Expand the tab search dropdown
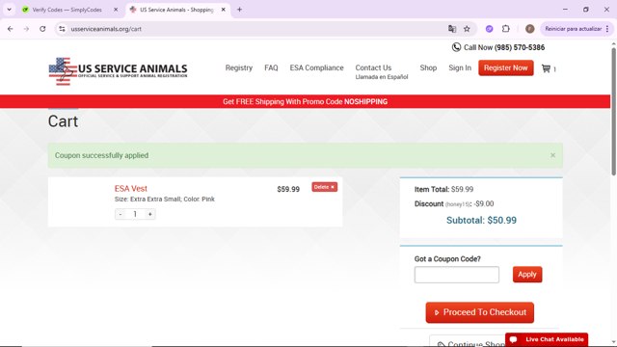This screenshot has width=617, height=347. (9, 10)
